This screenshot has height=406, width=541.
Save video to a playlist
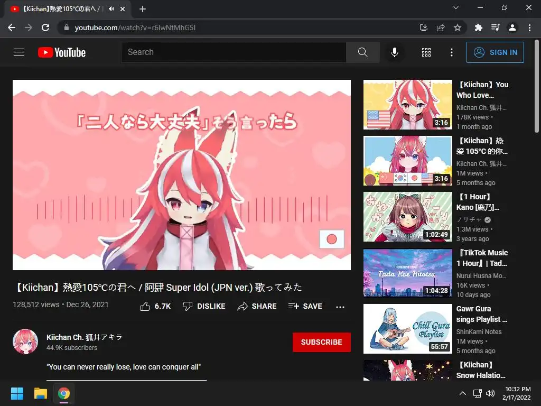click(x=305, y=306)
